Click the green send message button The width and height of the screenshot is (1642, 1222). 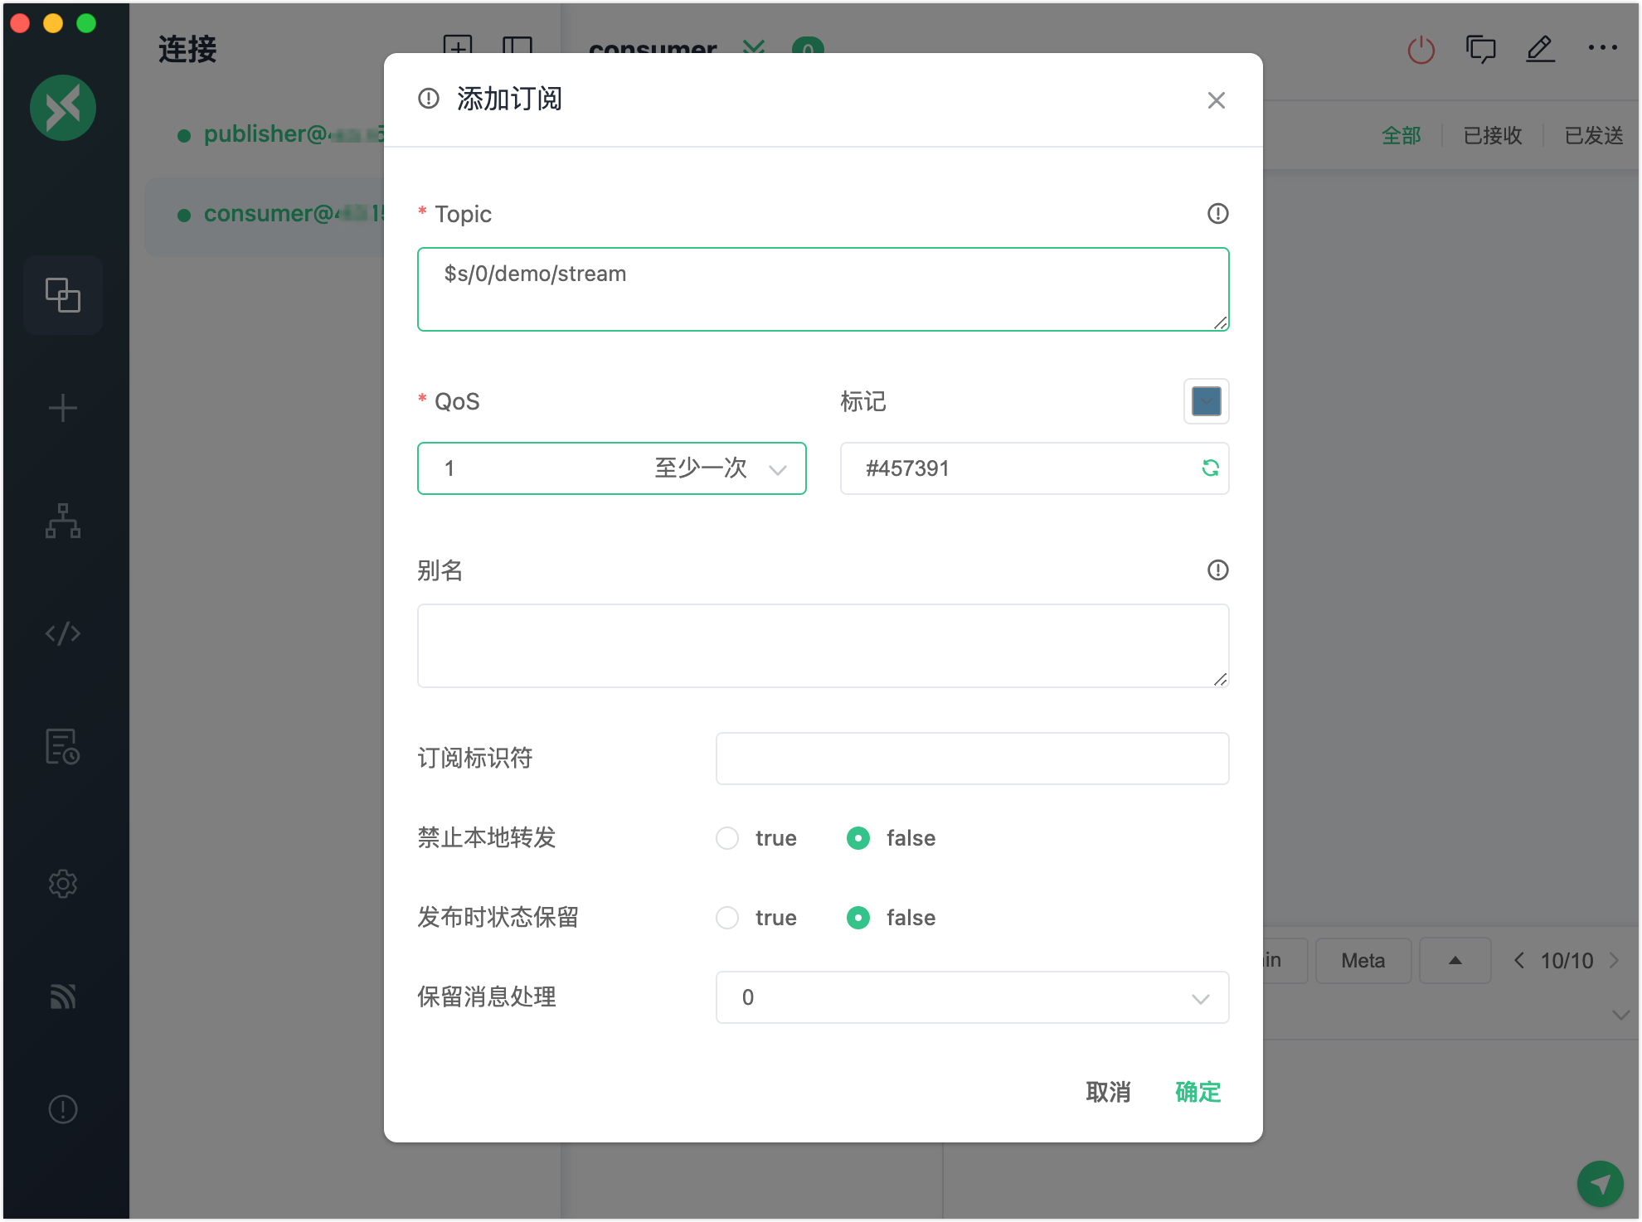pos(1600,1184)
